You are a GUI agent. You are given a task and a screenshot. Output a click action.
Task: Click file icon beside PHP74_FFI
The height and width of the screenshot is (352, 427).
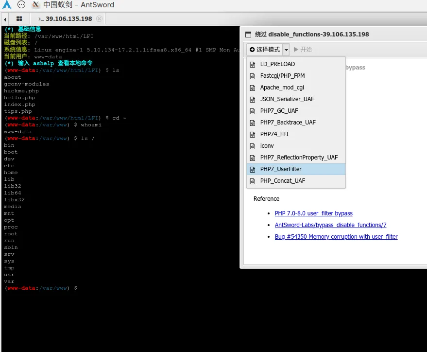[253, 135]
